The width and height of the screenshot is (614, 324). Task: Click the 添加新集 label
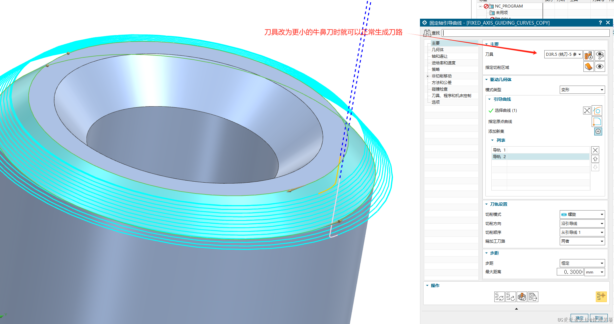(x=496, y=132)
